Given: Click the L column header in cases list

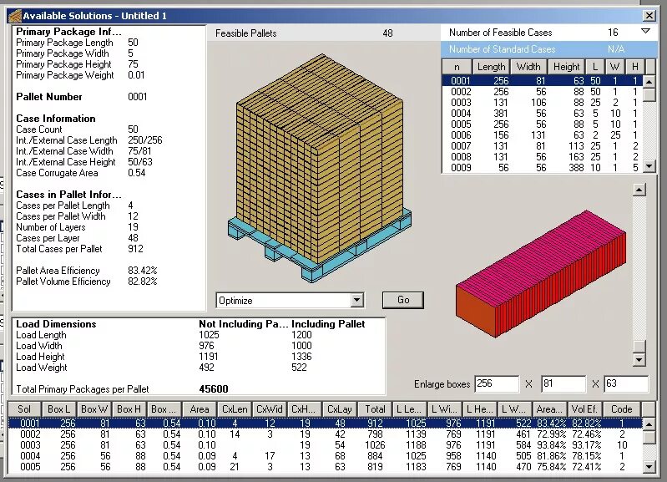Looking at the screenshot, I should pyautogui.click(x=595, y=67).
